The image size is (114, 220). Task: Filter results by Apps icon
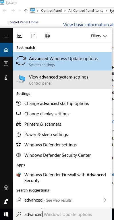20,36
